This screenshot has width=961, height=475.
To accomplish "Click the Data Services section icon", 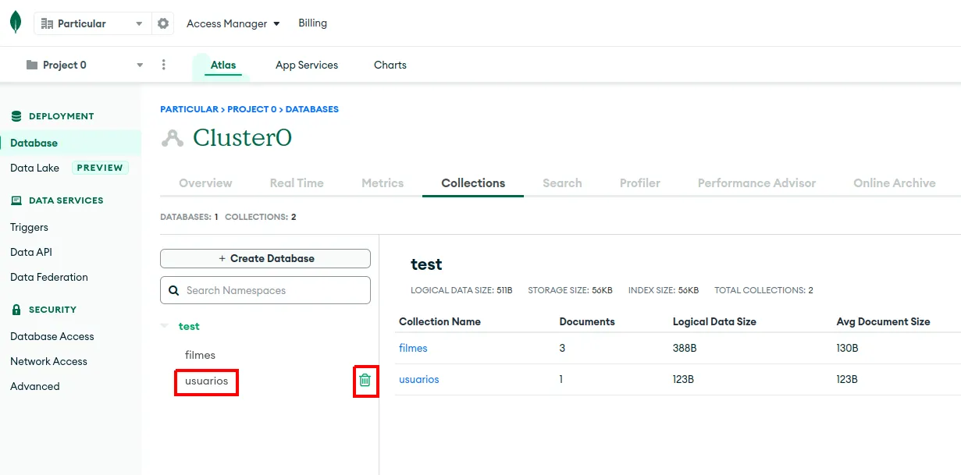I will [16, 200].
